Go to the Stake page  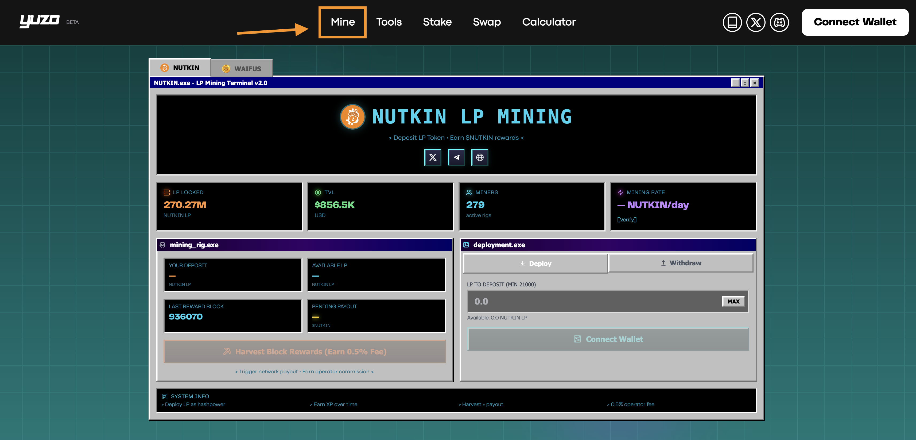click(x=437, y=22)
